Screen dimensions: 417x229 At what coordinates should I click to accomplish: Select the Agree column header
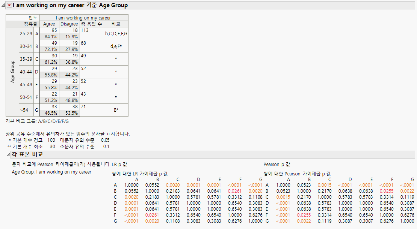(49, 24)
